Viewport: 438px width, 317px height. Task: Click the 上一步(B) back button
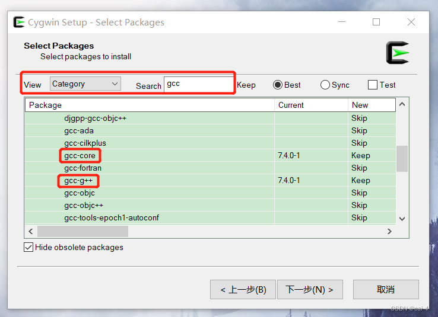click(243, 290)
